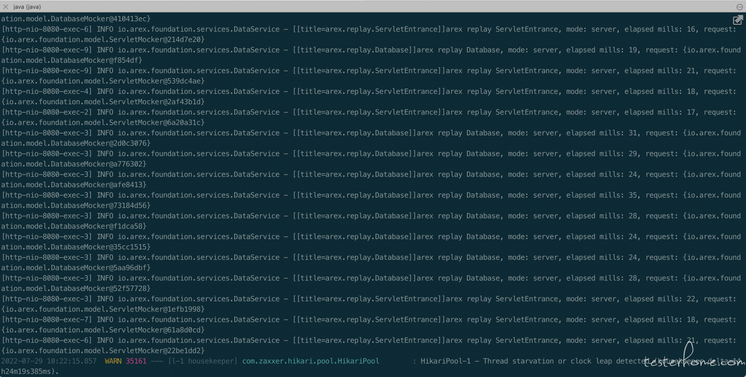The height and width of the screenshot is (377, 746).
Task: Click the [l-1 housekeeper] thread name
Action: coord(202,361)
